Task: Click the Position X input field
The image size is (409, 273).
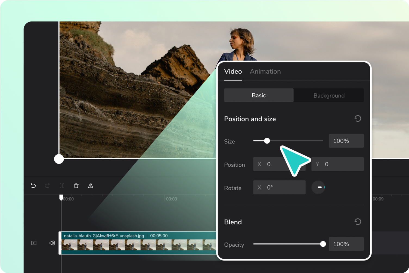Action: 279,164
